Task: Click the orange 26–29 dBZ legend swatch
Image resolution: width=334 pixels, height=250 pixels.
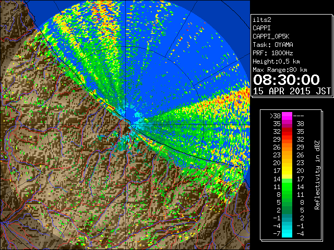Action: coord(287,147)
